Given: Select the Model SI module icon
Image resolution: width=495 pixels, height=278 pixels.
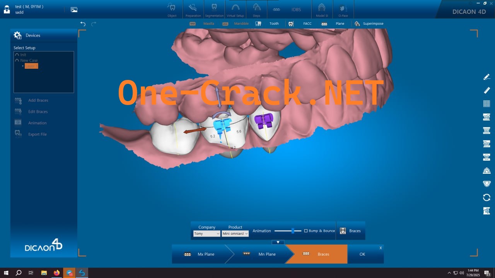Looking at the screenshot, I should pos(322,9).
